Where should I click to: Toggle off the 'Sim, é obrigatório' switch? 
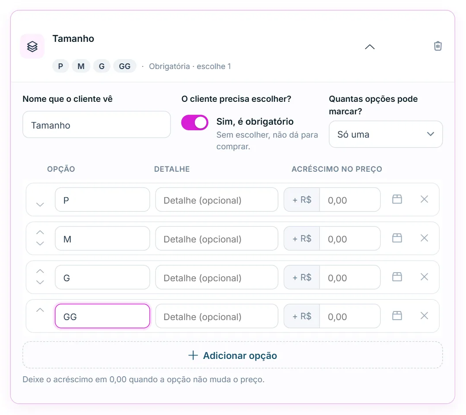point(195,123)
